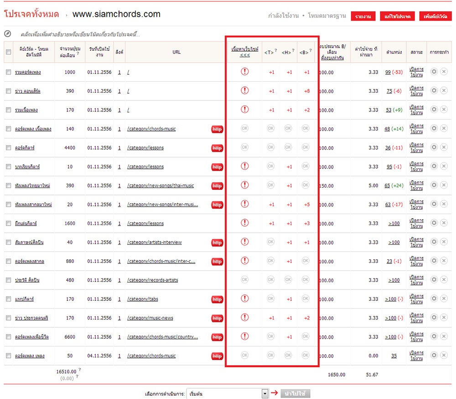Image resolution: width=456 pixels, height=399 pixels.
Task: Click X icon in the 04.11.2556 row
Action: point(444,355)
